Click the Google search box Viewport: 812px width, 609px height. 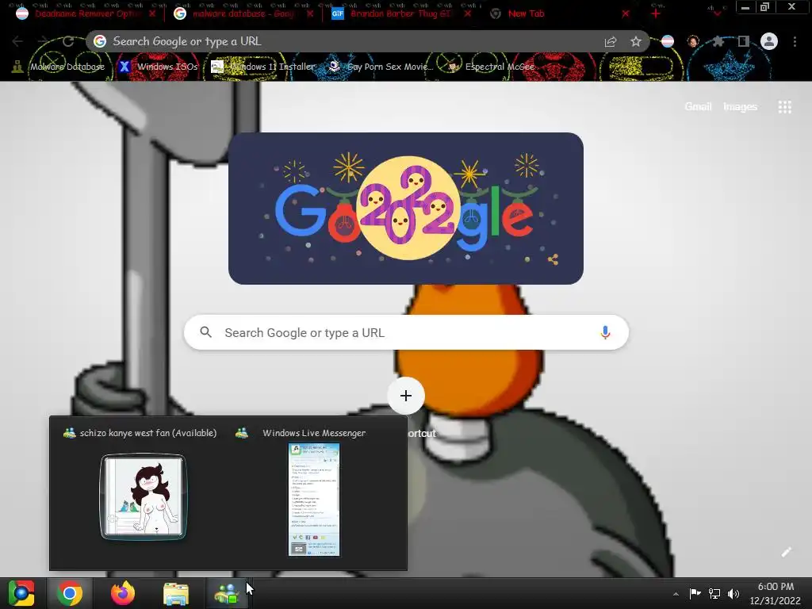click(x=406, y=332)
